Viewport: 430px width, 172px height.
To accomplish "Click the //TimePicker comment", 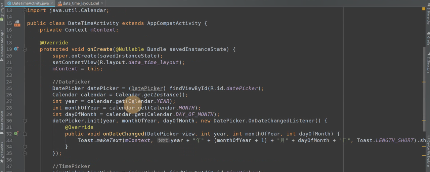I will coord(71,166).
